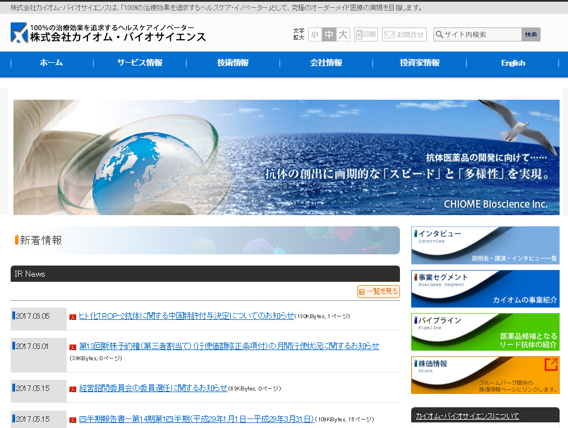The image size is (568, 428).
Task: Open the contact (お問合せ) envelope button
Action: click(404, 34)
